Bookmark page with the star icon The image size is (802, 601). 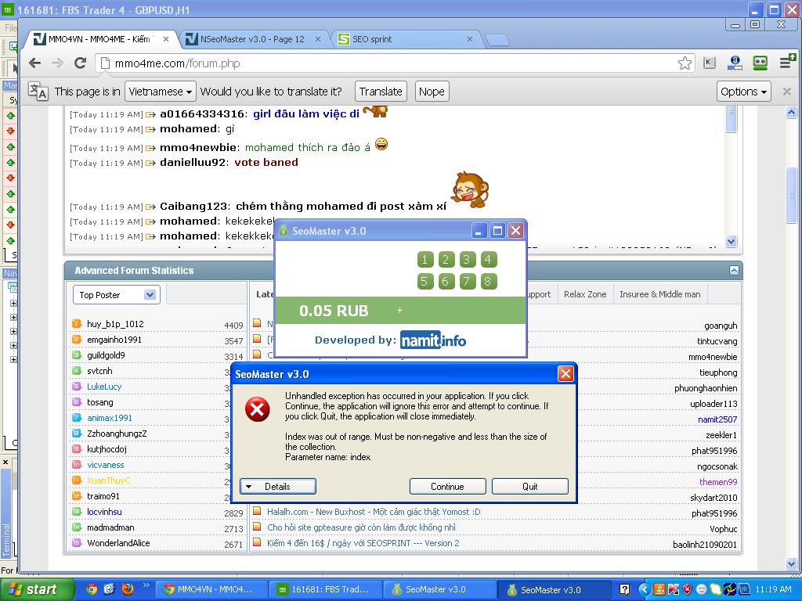[x=685, y=63]
